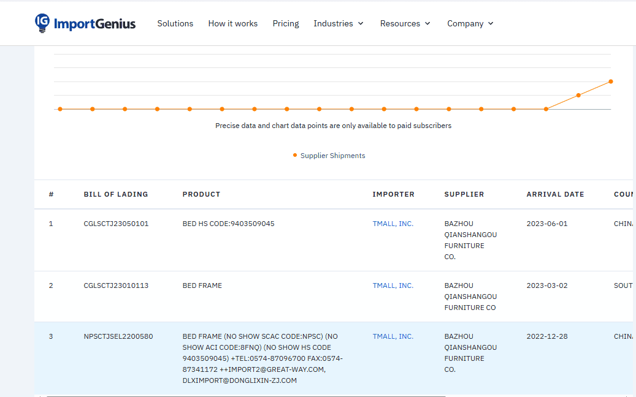The height and width of the screenshot is (397, 636).
Task: Click the Arrival Date column header
Action: pos(555,194)
